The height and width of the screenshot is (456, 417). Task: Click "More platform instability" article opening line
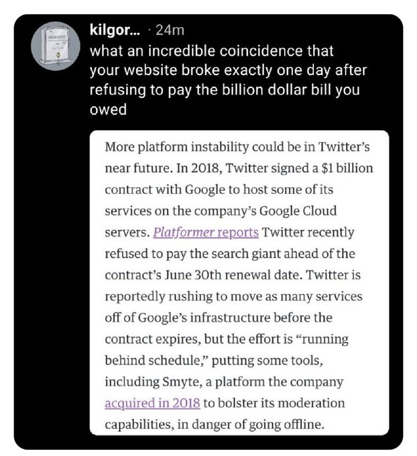coord(237,147)
